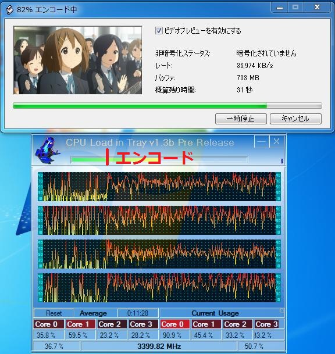Click the third core's load graph

159,254
